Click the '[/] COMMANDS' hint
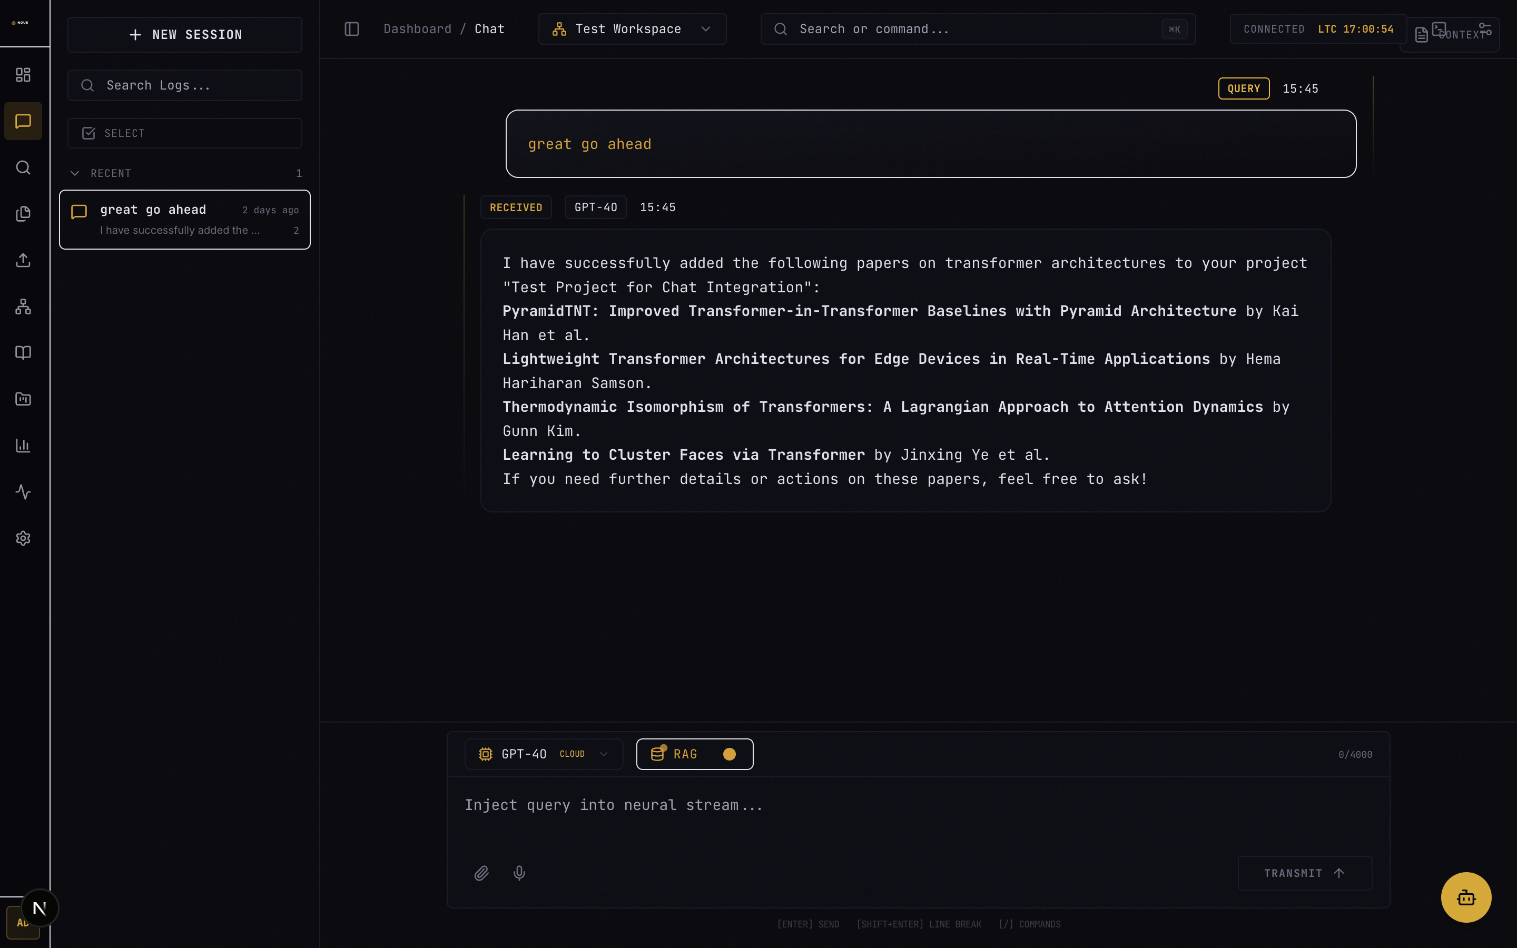 tap(1029, 924)
